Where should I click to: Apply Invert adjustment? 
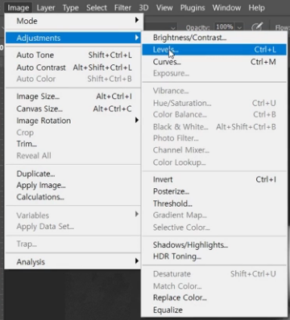214,179
